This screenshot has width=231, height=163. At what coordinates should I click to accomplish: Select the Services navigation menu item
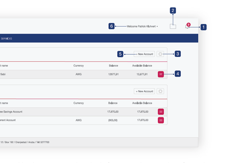tap(6, 38)
